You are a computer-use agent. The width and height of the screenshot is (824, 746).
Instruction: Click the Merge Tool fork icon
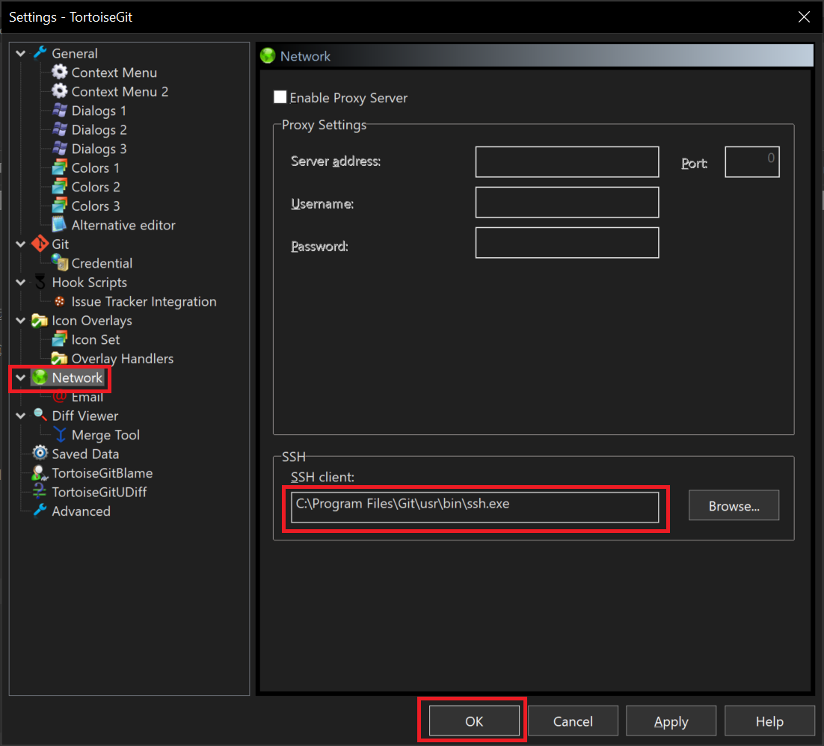click(59, 434)
